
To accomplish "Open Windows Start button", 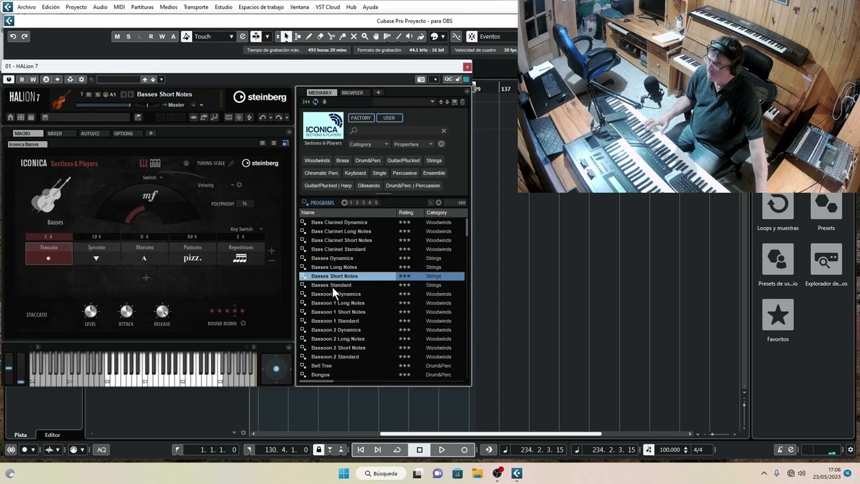I will [x=344, y=473].
